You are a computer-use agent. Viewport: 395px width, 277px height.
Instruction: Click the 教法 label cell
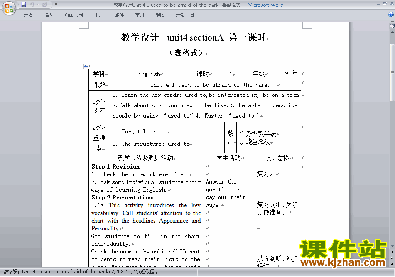click(x=231, y=138)
